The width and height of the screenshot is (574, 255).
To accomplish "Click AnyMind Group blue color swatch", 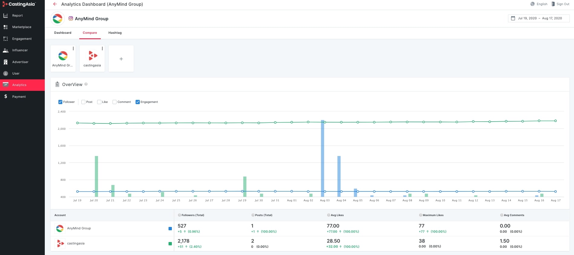I will (170, 229).
